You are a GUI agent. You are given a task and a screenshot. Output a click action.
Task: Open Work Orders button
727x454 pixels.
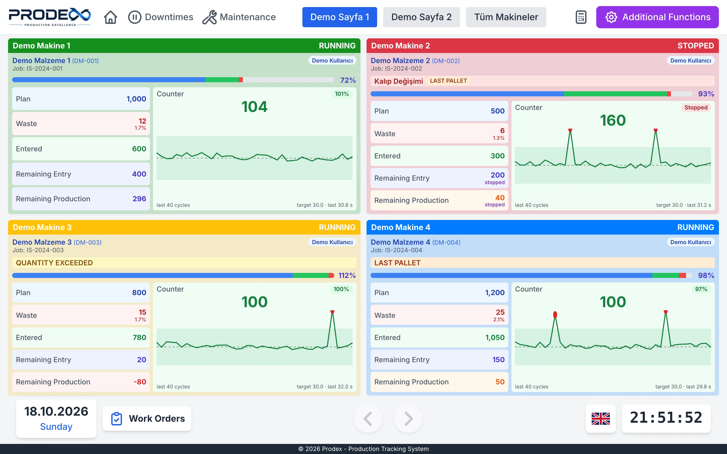(x=147, y=419)
